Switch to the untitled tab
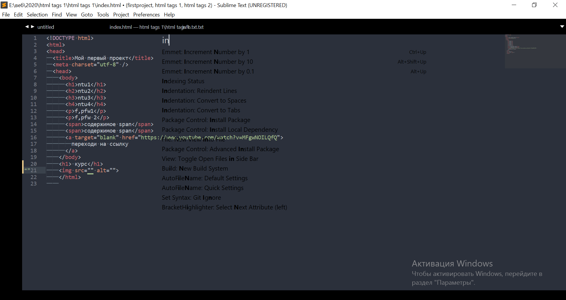Viewport: 566px width, 300px height. point(46,27)
